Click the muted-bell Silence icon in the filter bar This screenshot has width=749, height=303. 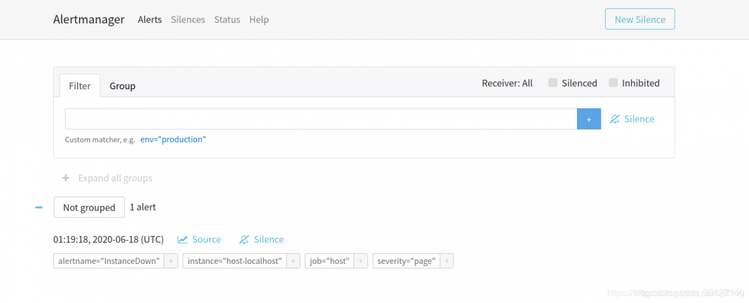(x=614, y=119)
